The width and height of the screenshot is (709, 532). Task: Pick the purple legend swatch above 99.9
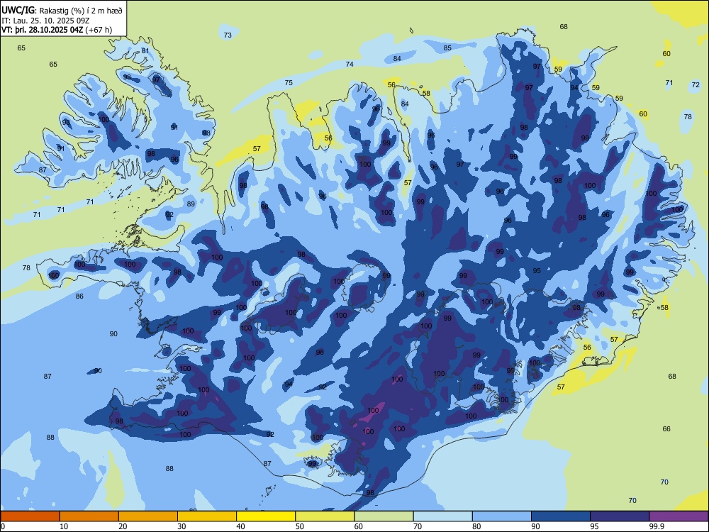679,516
